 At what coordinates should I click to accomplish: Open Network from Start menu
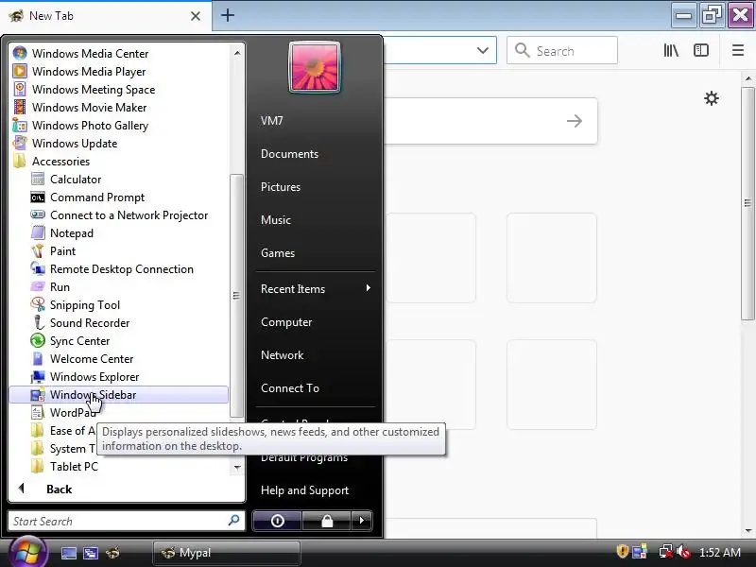point(282,355)
